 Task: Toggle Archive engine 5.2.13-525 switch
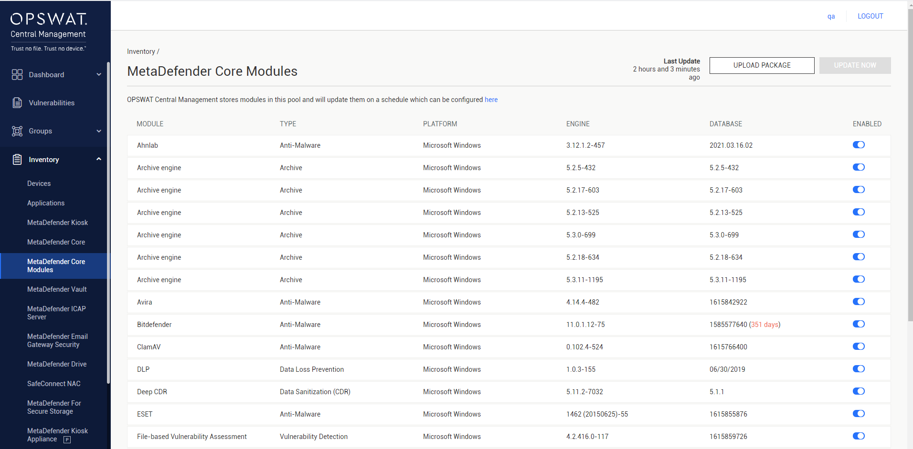pos(859,212)
